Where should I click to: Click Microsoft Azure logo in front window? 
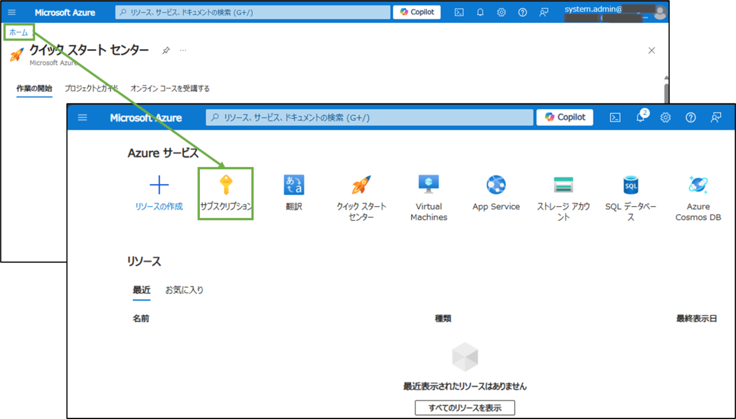146,118
